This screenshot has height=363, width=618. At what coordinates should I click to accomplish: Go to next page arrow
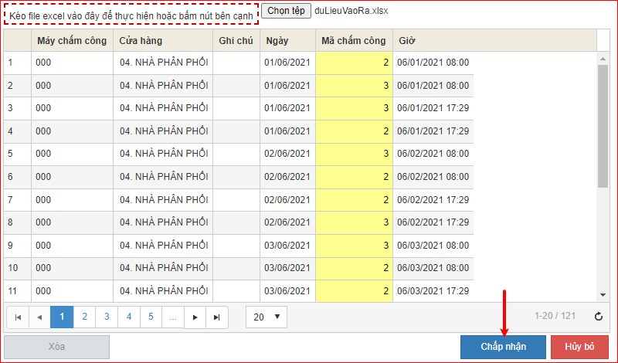click(x=195, y=317)
